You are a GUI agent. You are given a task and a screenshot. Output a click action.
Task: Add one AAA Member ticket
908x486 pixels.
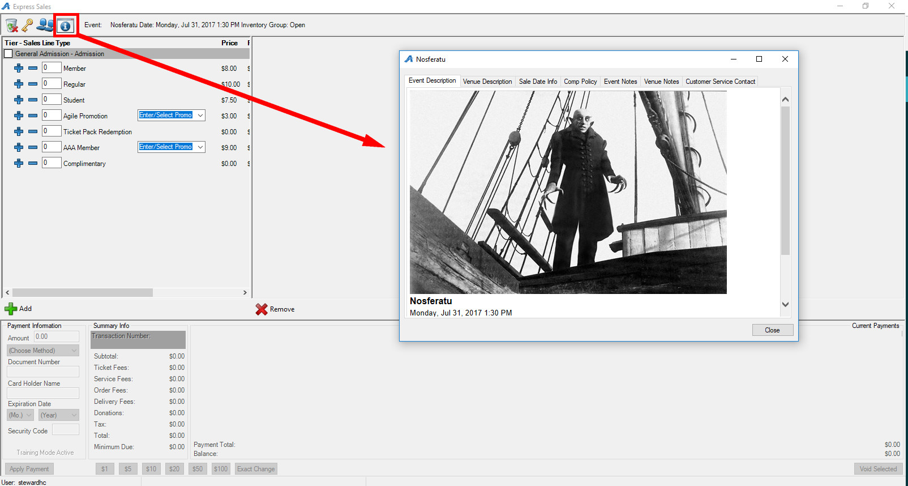tap(19, 147)
